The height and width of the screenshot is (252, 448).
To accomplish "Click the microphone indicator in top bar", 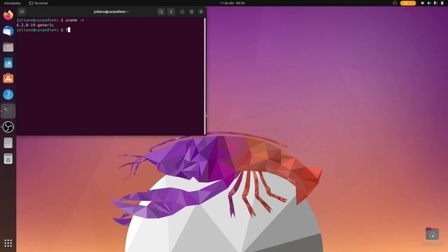I will pos(435,3).
